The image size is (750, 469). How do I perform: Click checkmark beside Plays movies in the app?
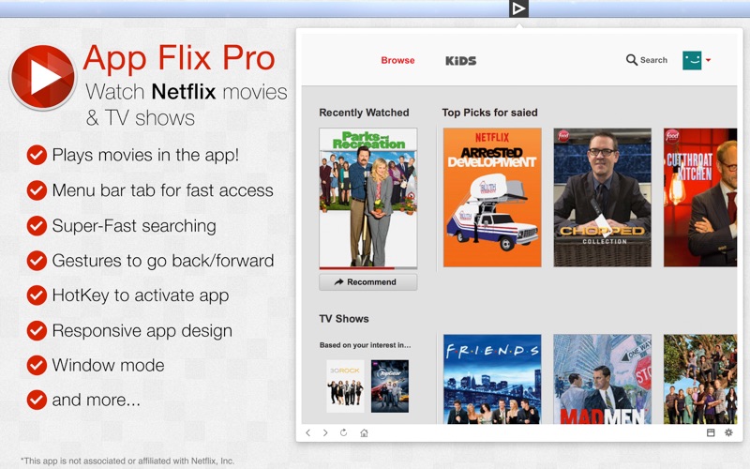point(37,155)
